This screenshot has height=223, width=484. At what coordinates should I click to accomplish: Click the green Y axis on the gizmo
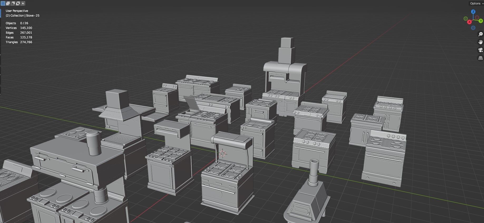point(481,21)
